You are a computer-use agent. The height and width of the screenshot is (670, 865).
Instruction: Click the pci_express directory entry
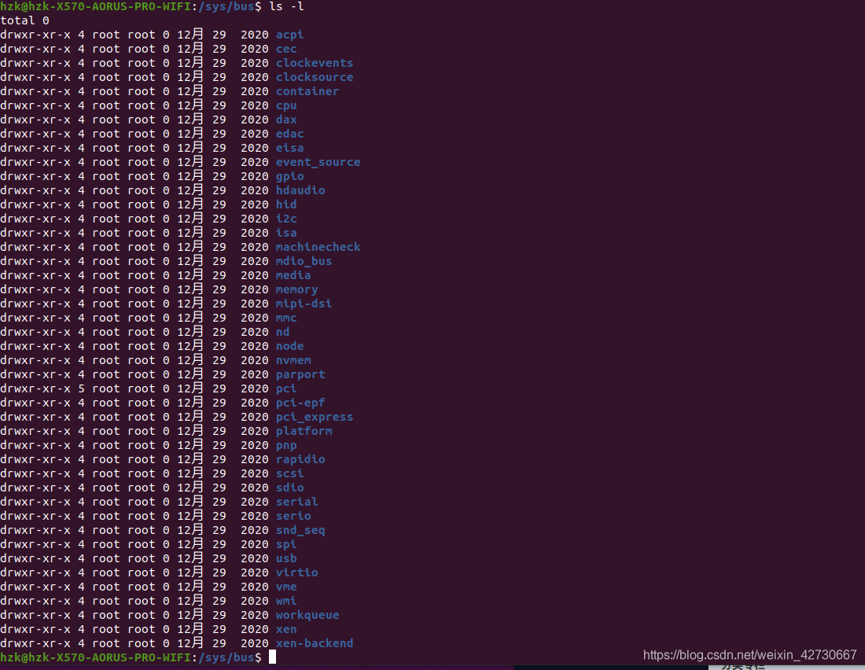click(314, 416)
